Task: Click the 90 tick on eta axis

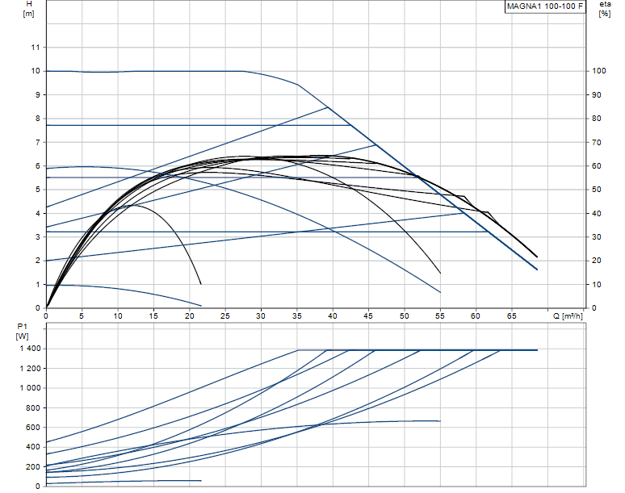Action: pyautogui.click(x=596, y=94)
